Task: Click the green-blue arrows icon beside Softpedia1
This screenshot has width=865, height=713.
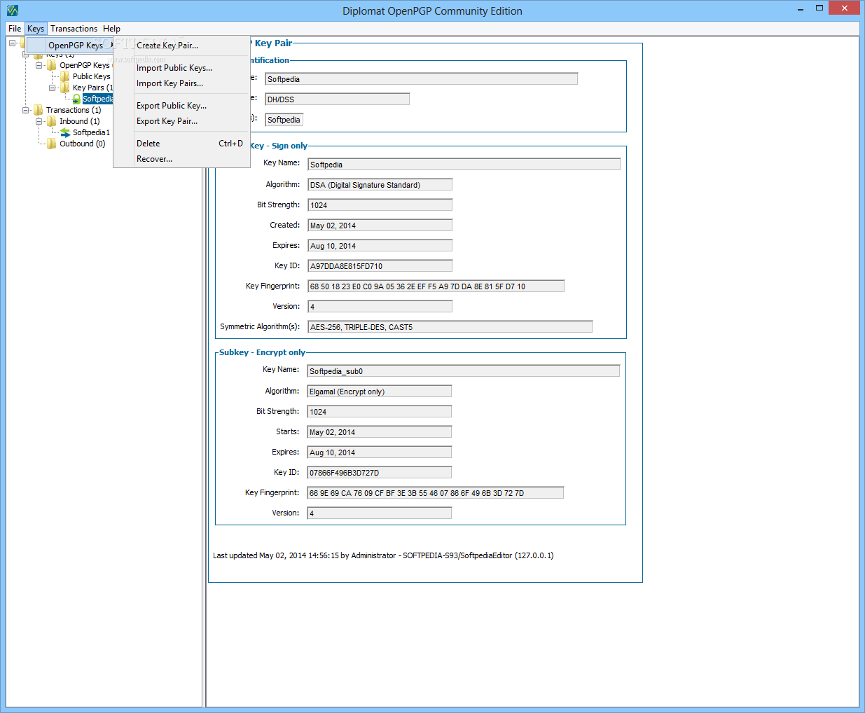Action: pos(65,132)
